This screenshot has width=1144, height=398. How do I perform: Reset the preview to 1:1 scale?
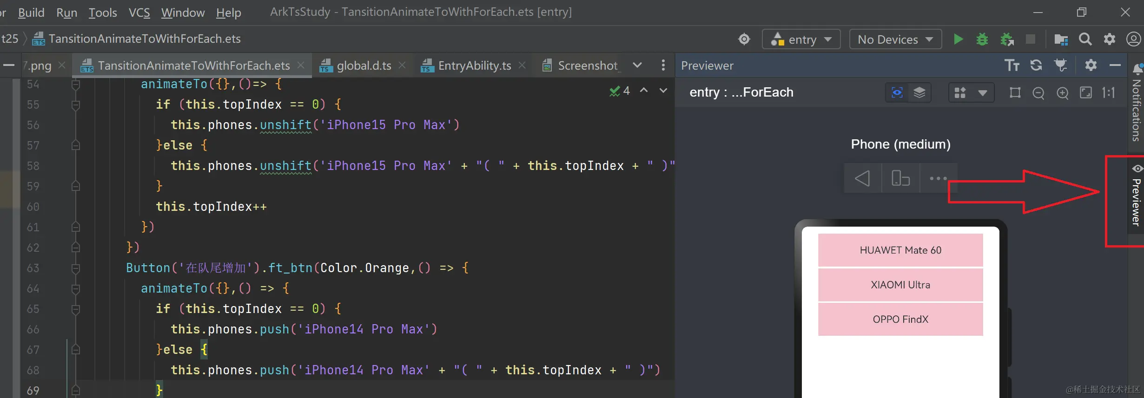(x=1109, y=92)
